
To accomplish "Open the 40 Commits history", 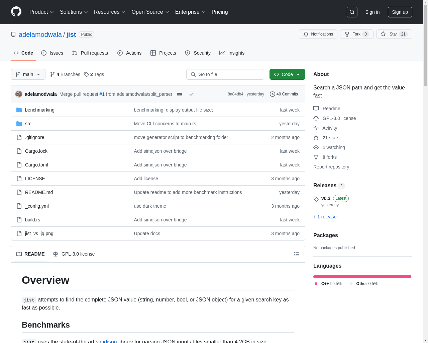I will pos(284,94).
